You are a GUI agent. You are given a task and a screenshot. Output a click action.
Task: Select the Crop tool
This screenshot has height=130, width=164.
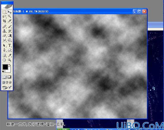[x=4, y=21]
